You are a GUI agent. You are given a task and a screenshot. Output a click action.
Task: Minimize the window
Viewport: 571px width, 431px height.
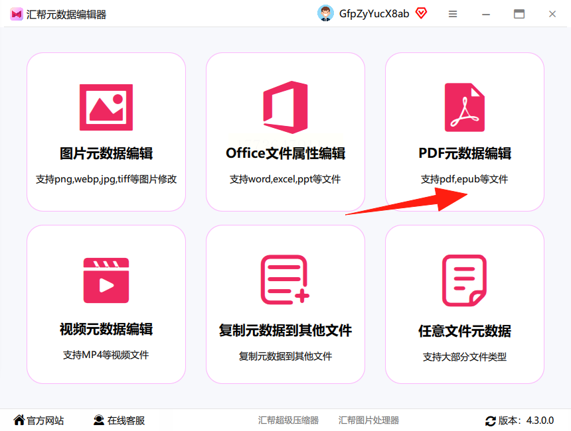point(486,14)
